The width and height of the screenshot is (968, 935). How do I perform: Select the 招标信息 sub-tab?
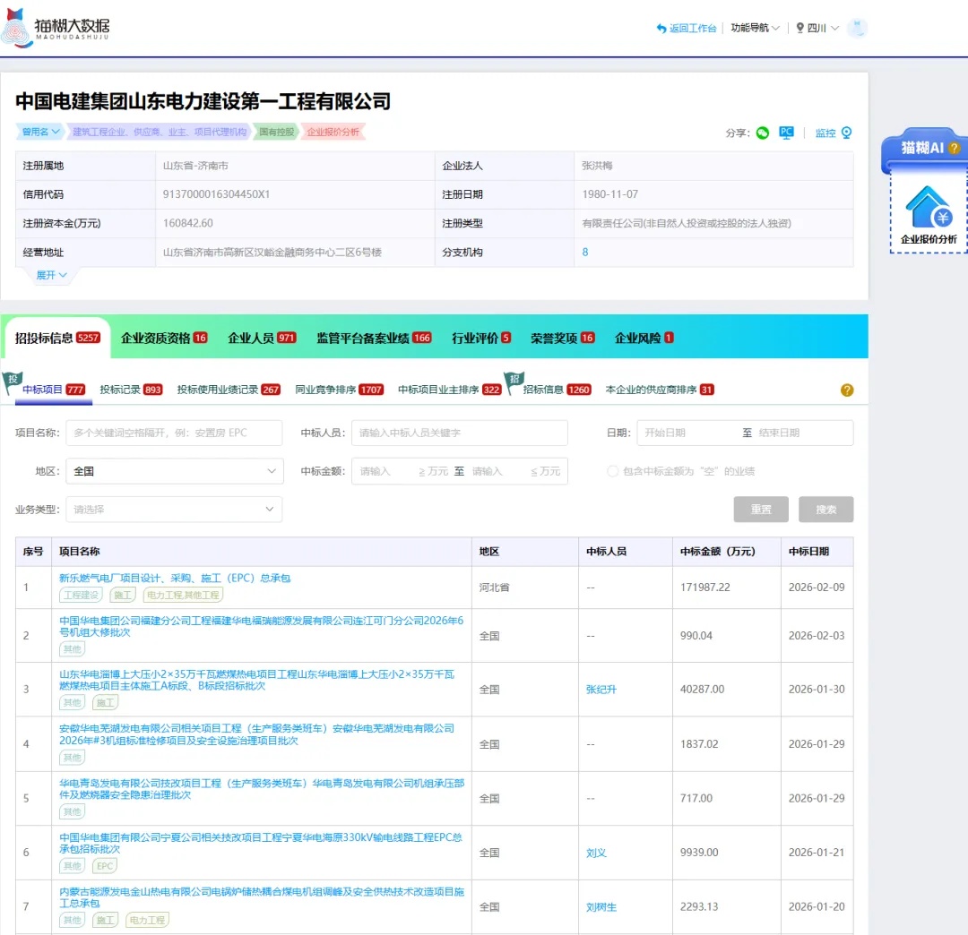(557, 390)
